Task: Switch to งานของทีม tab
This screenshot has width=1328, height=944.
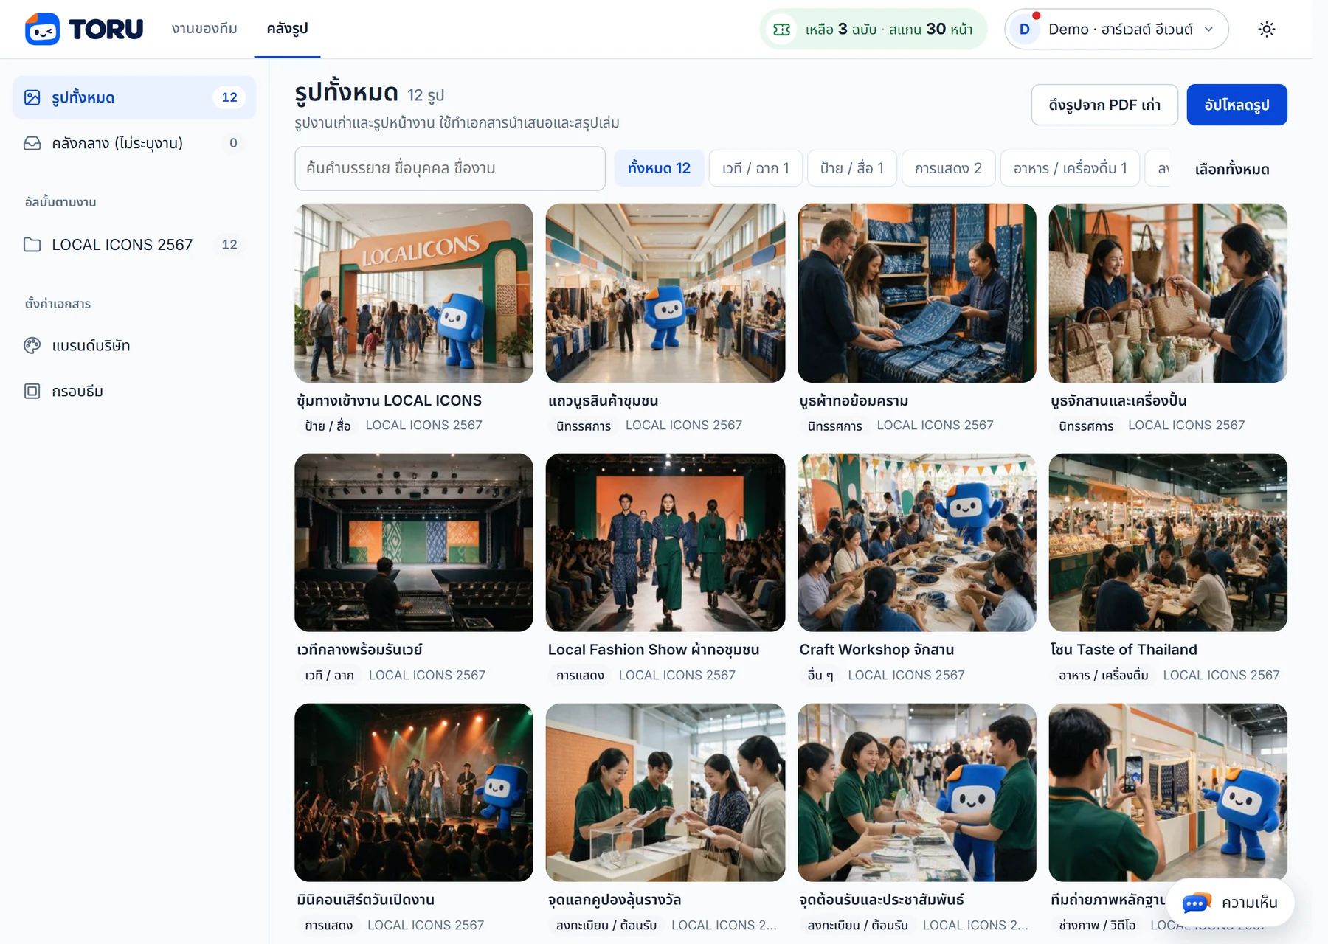Action: [204, 29]
